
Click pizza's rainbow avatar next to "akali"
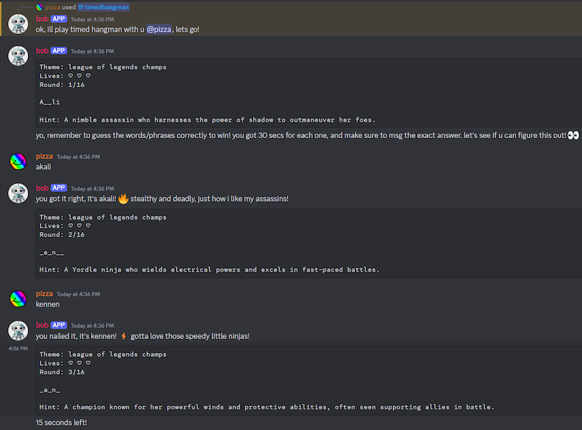18,162
